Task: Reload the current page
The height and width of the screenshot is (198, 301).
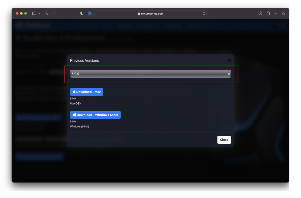Action: (204, 14)
